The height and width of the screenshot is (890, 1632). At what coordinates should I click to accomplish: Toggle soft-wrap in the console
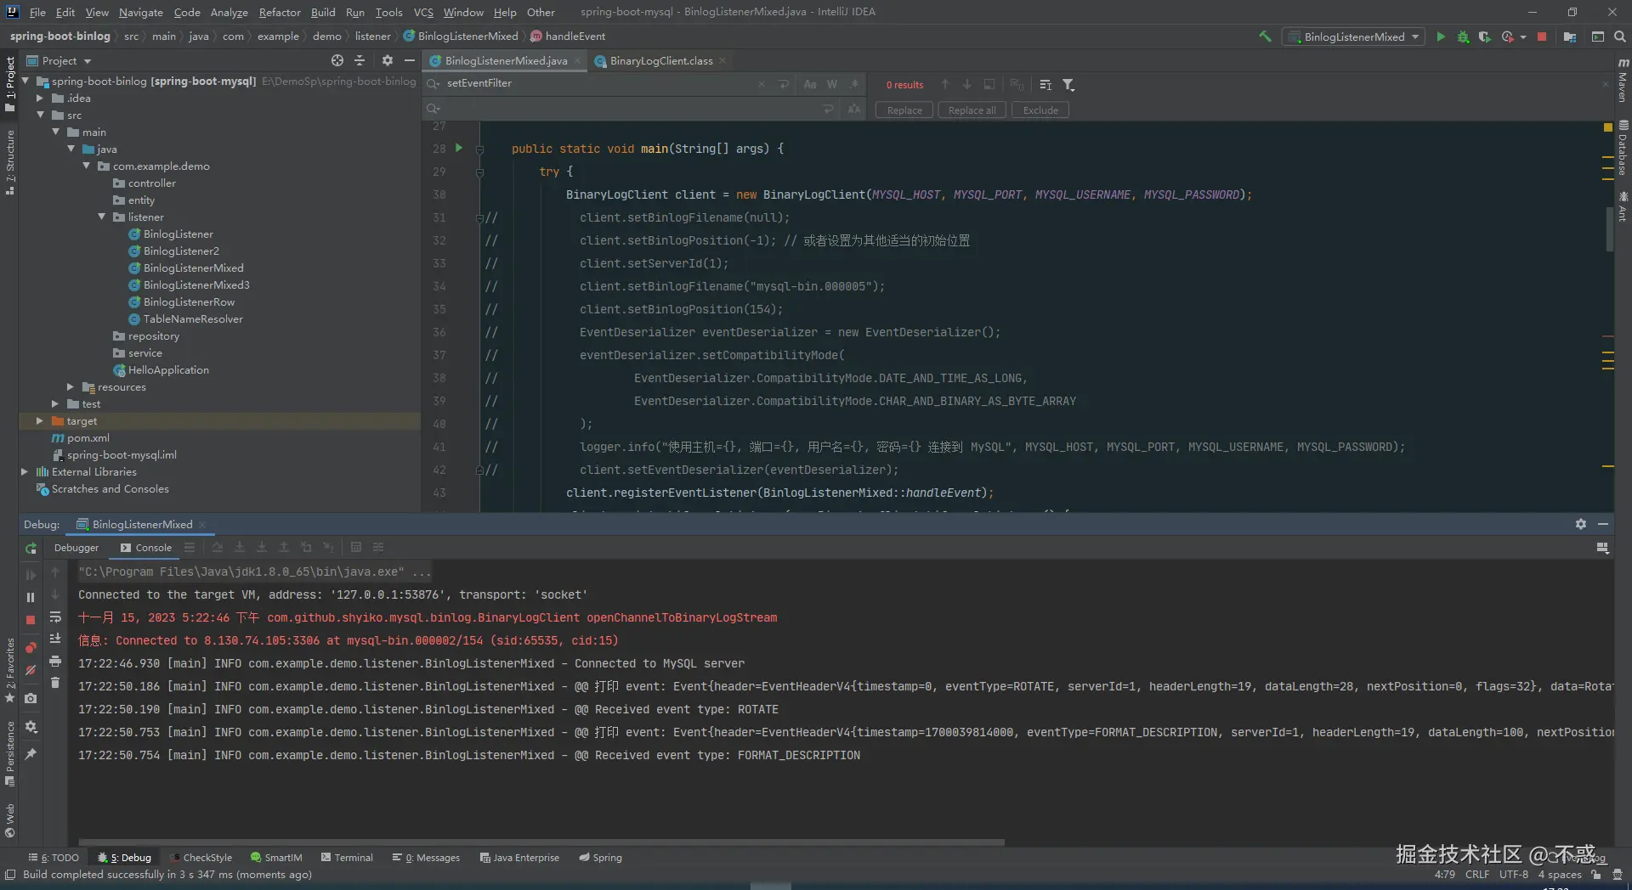click(x=55, y=617)
